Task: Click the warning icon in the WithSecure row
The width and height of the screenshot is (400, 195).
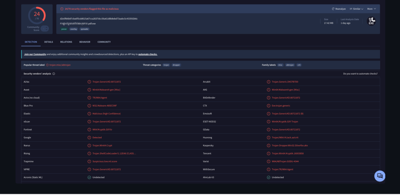Action: (268, 170)
